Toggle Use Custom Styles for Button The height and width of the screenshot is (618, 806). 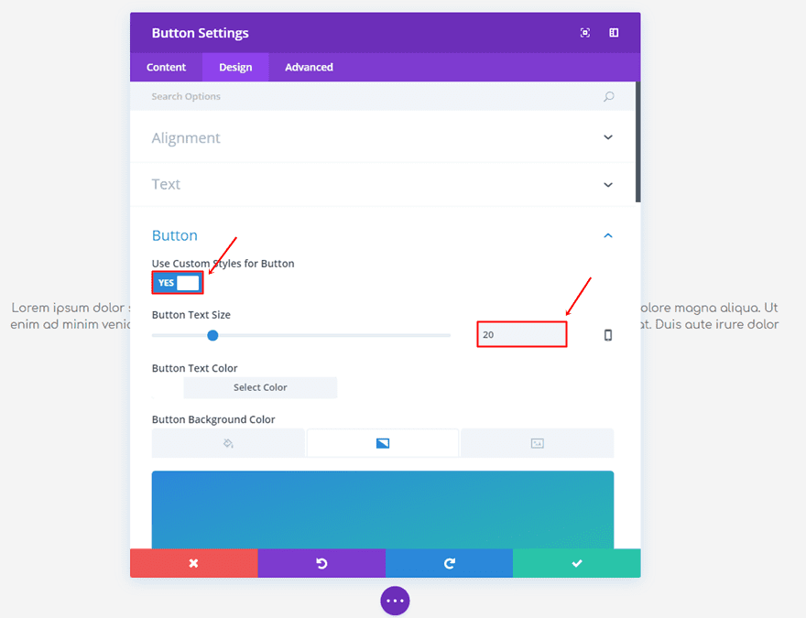click(178, 283)
